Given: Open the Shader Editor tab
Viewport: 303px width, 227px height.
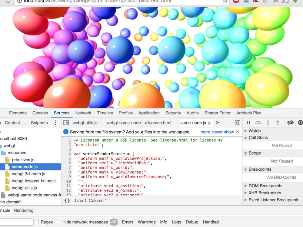Looking at the screenshot, I should pyautogui.click(x=218, y=113).
